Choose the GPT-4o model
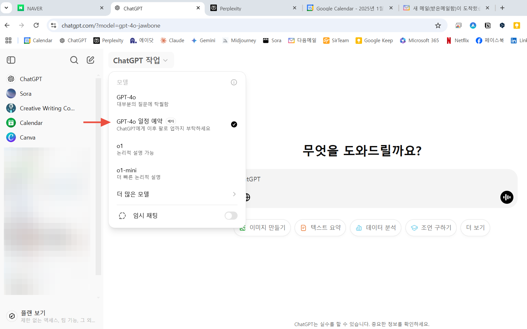Screen dimensions: 527x329 point(177,100)
